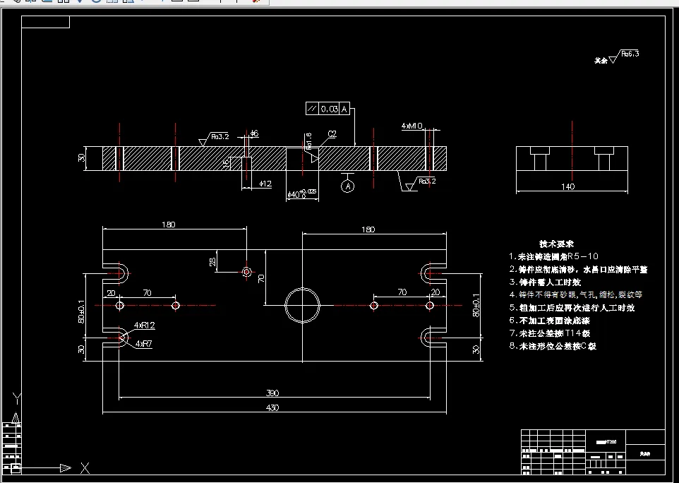The height and width of the screenshot is (483, 679).
Task: Pick the 30 thickness dimension of section view
Action: [x=81, y=158]
